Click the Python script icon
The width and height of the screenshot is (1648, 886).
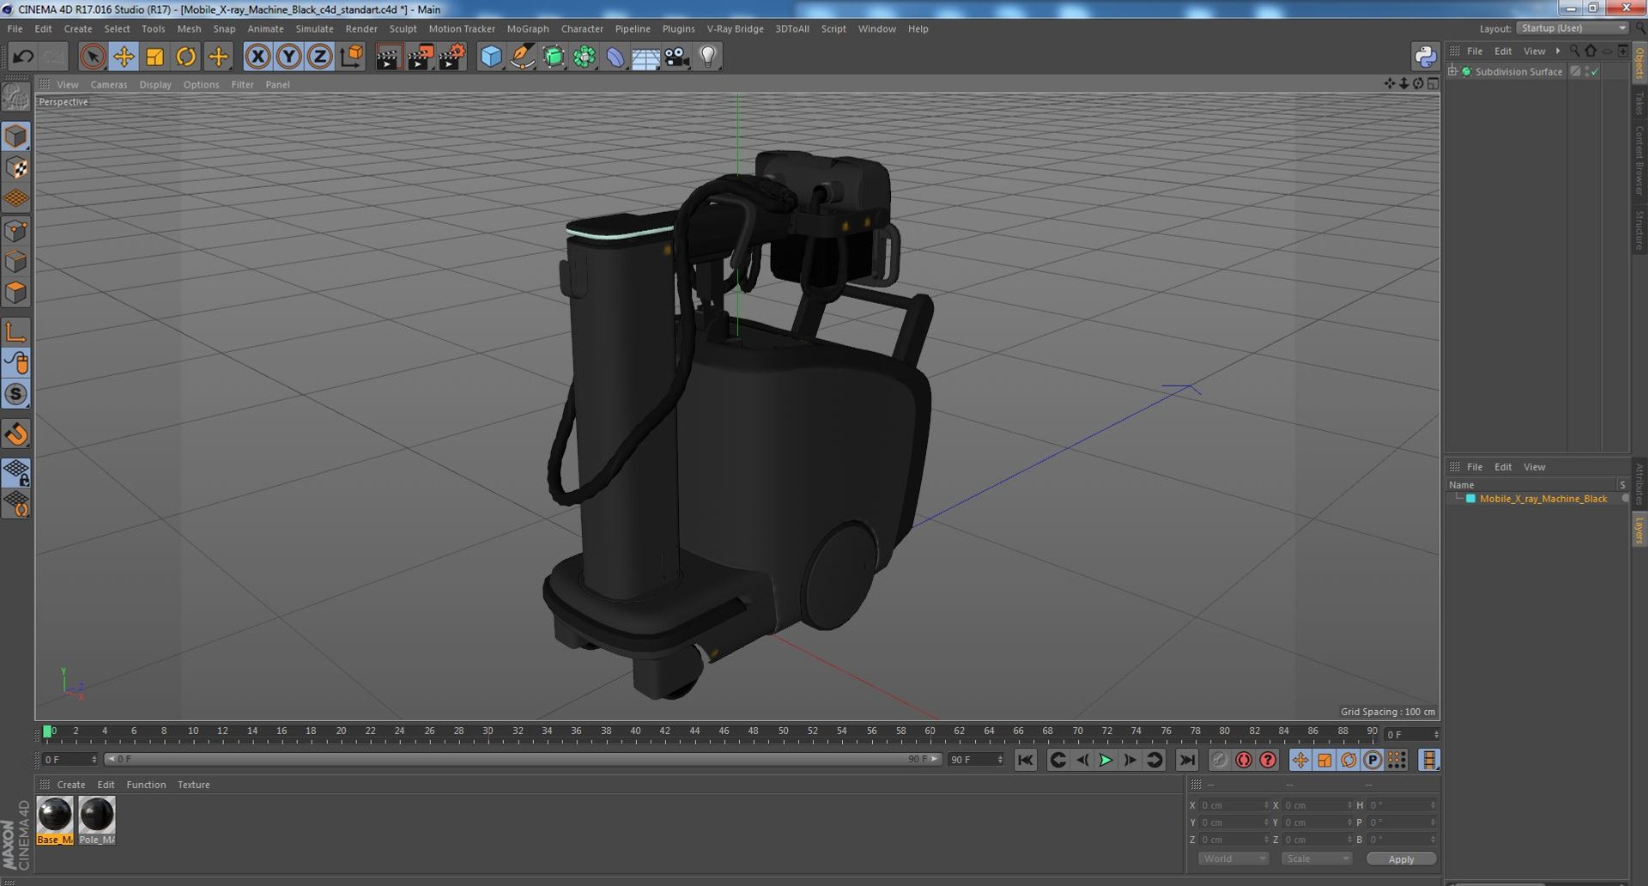coord(1425,57)
